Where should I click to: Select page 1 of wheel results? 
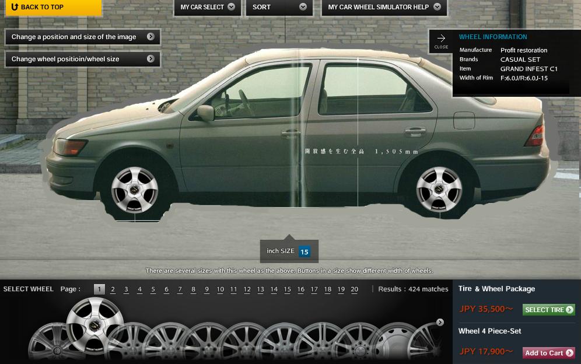pos(100,289)
